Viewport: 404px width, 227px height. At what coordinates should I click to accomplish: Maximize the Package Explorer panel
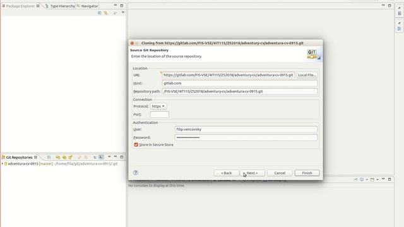[x=122, y=6]
